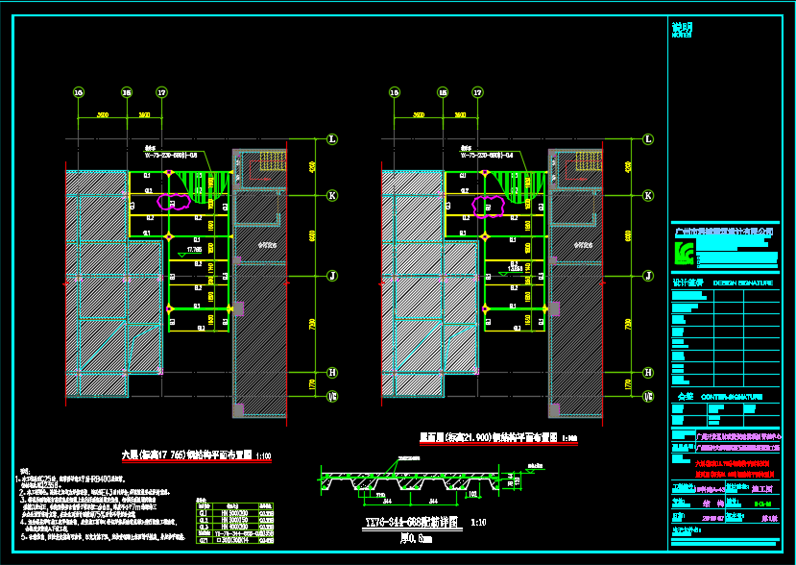Click the 说明 NOTES heading
796x565 pixels.
(x=682, y=30)
